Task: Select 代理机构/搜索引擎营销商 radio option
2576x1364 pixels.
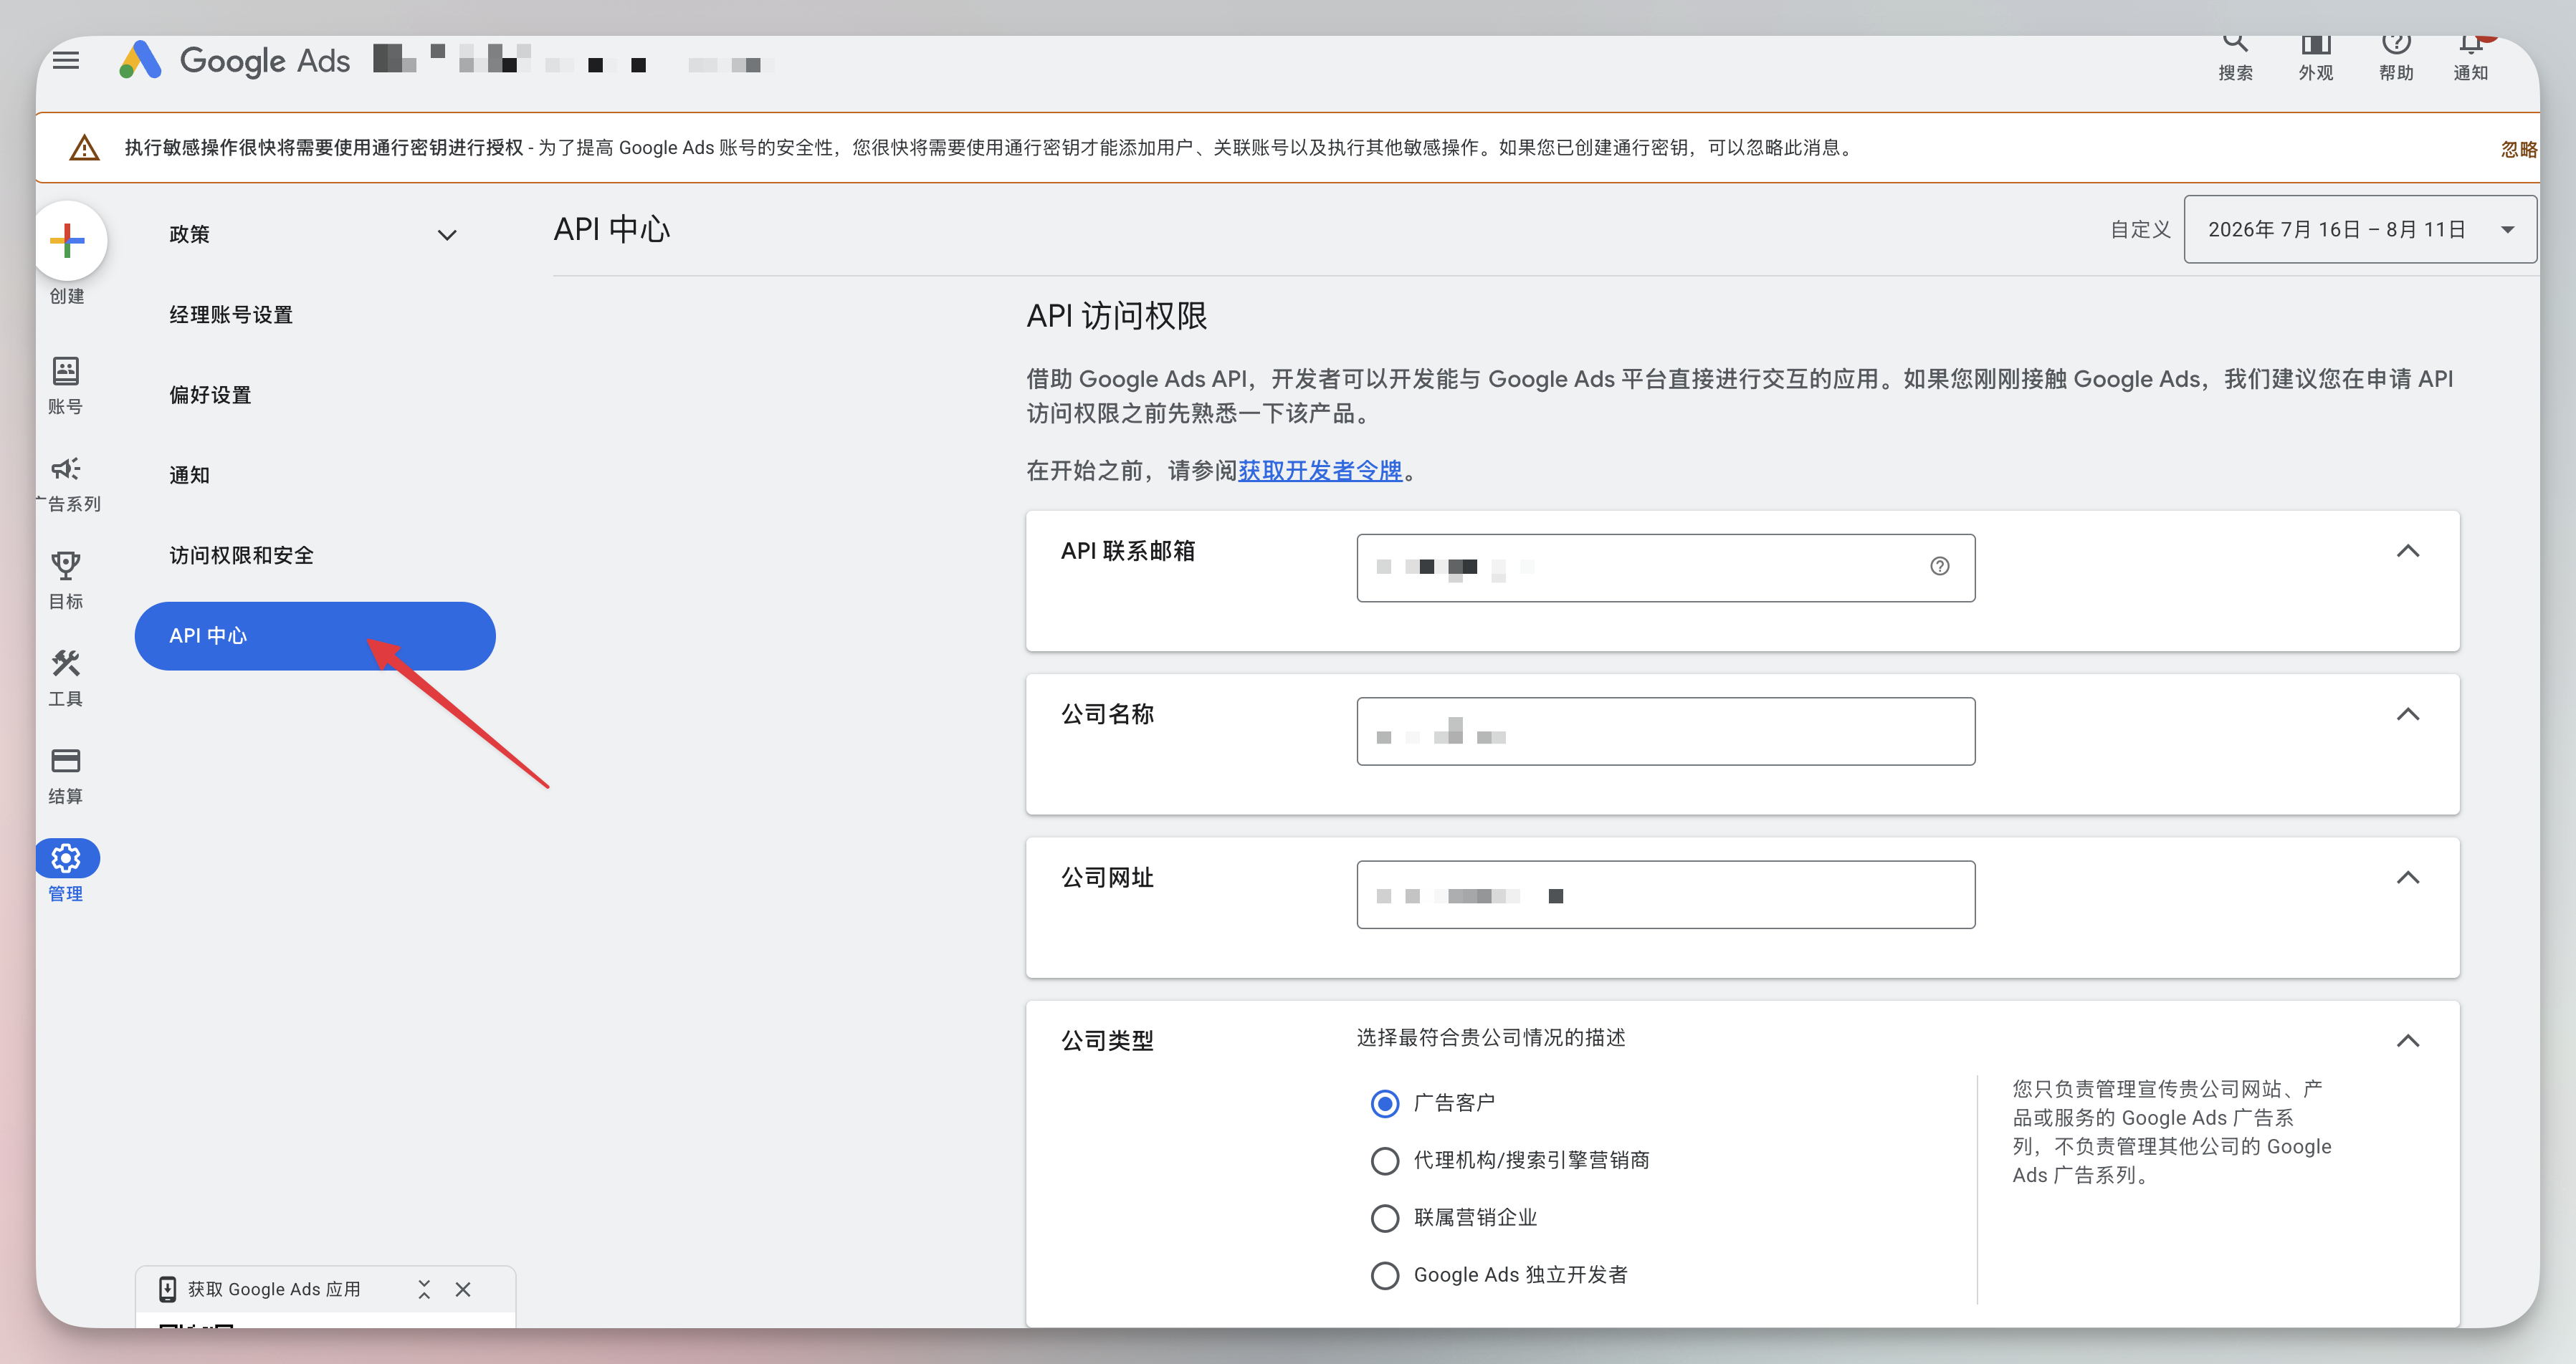Action: (1385, 1160)
